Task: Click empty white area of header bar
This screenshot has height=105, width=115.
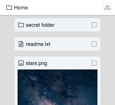Action: pyautogui.click(x=65, y=8)
